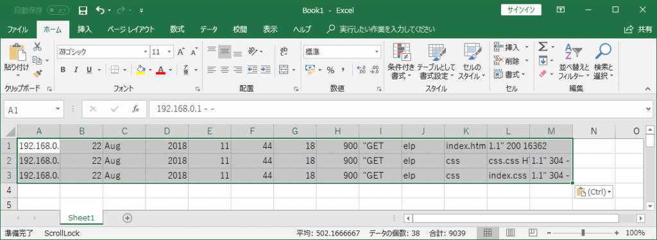Click the Format Painter brush icon

[37, 74]
